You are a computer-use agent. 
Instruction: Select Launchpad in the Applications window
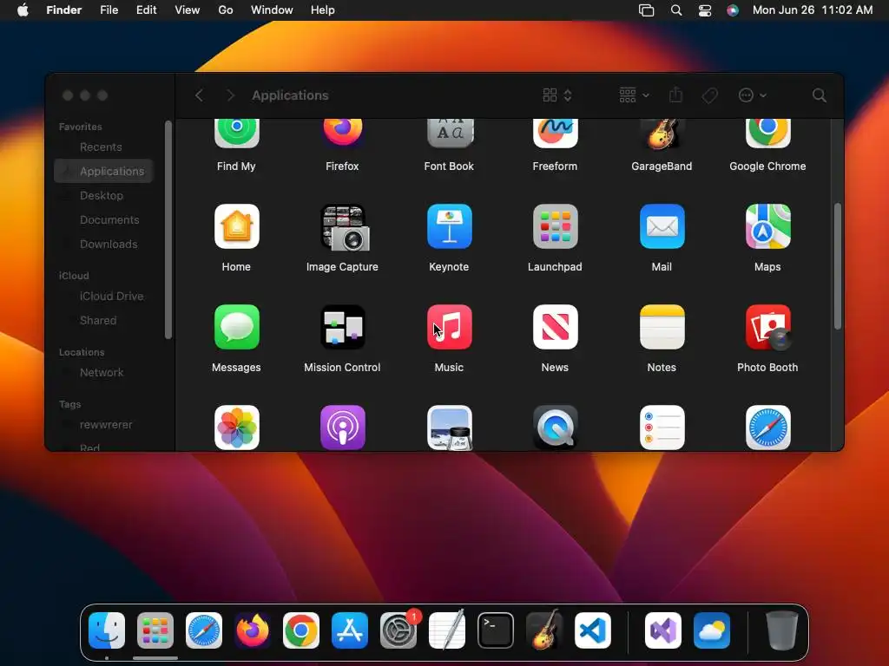[555, 226]
